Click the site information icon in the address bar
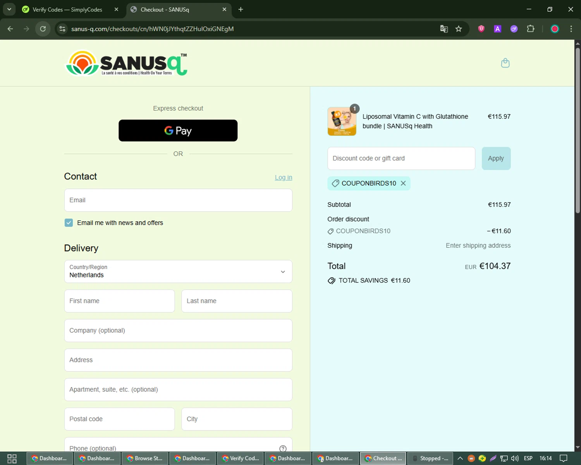This screenshot has width=581, height=465. (62, 29)
